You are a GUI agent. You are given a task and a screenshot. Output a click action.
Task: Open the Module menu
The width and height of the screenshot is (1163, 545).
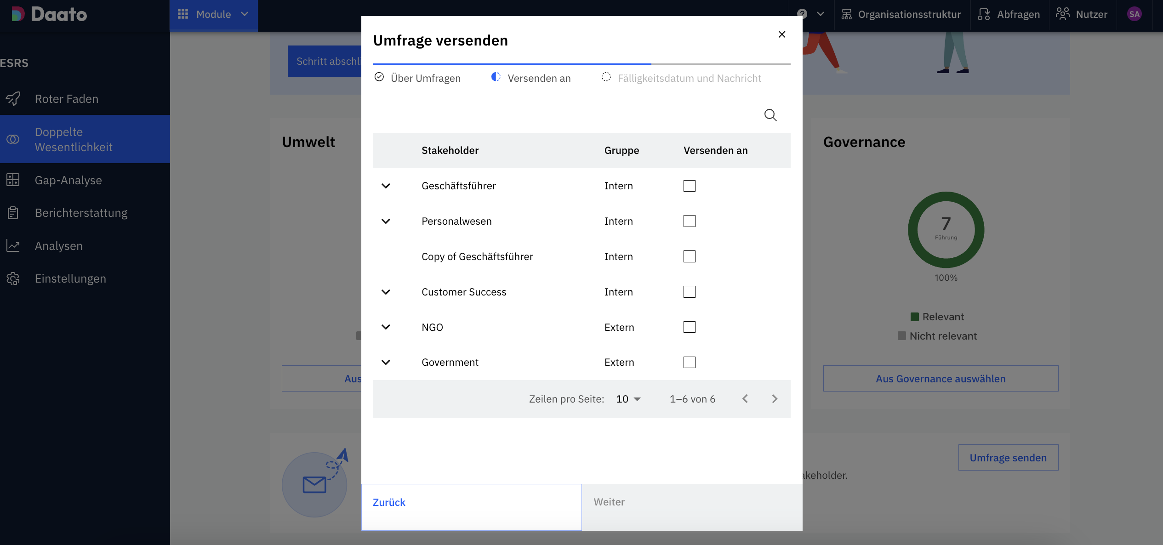tap(213, 14)
